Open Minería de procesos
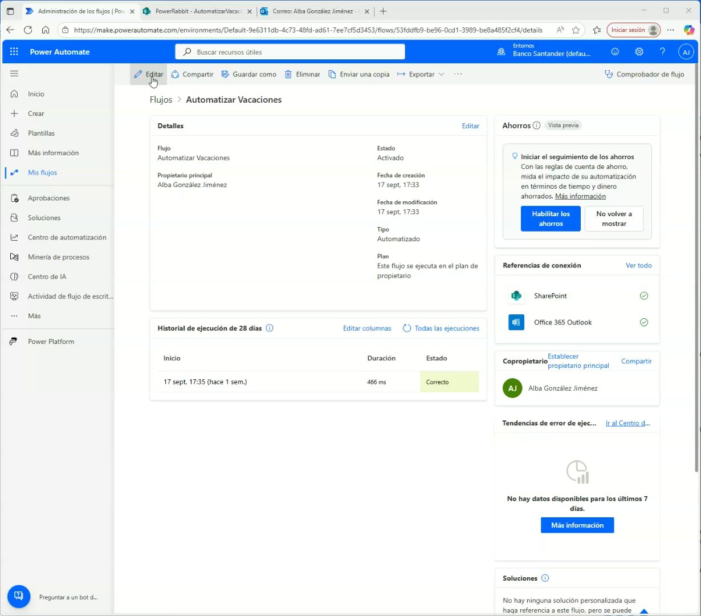The height and width of the screenshot is (616, 701). coord(58,257)
